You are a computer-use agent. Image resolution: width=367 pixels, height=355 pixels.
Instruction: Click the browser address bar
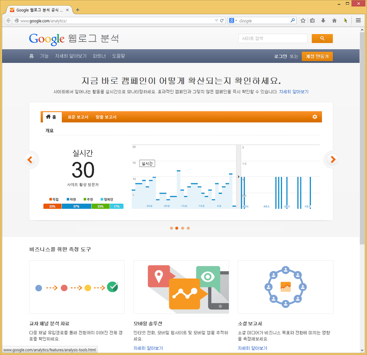(117, 20)
